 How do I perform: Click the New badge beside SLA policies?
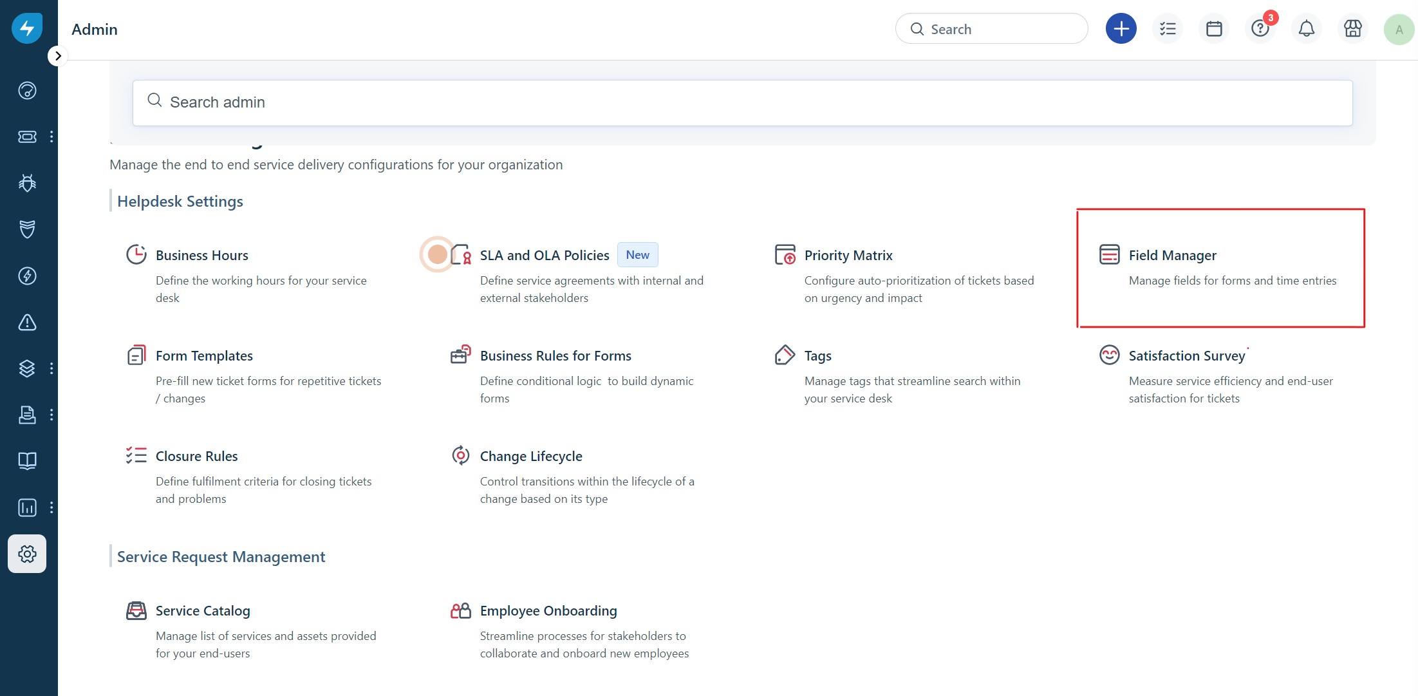click(x=637, y=255)
